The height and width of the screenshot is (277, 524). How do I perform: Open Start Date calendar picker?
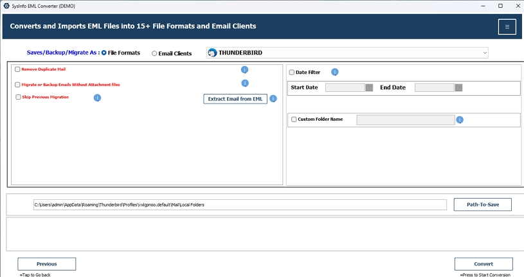tap(369, 87)
